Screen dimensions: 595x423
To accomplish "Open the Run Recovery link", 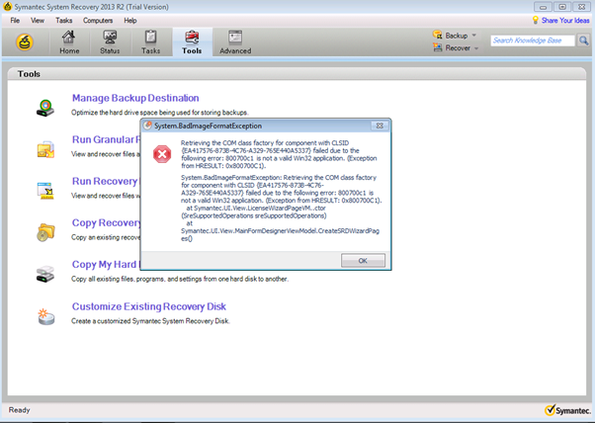I will (106, 181).
